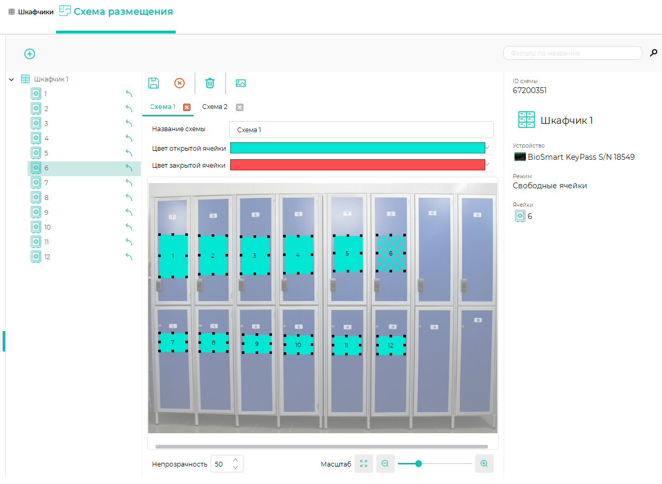The height and width of the screenshot is (484, 662).
Task: Select the open-cell cyan color swatch
Action: tap(358, 148)
